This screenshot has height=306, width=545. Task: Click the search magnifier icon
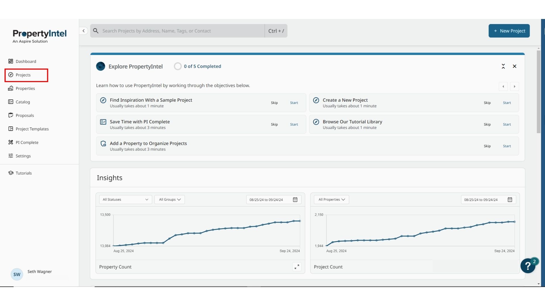coord(96,31)
